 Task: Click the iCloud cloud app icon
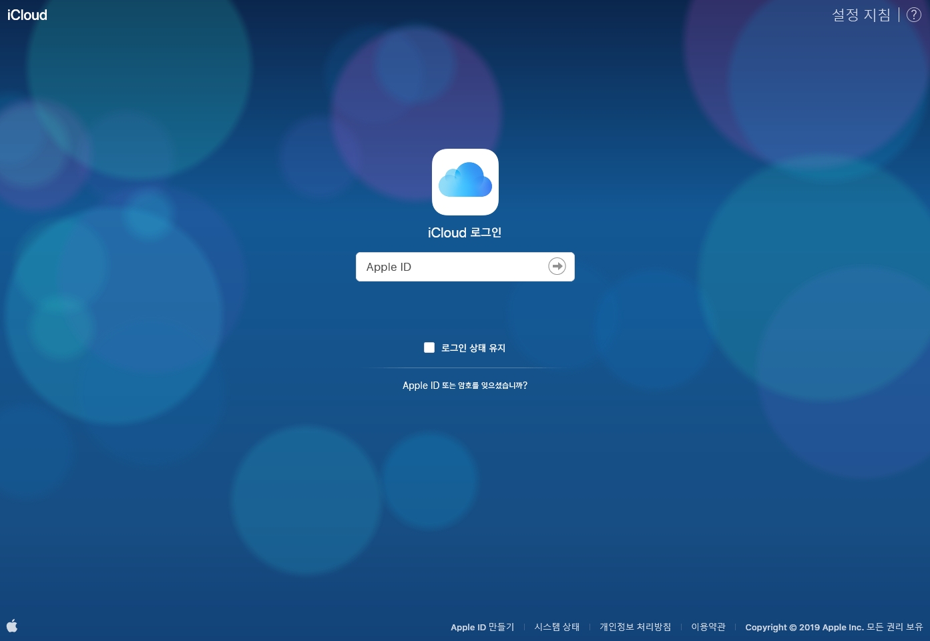click(x=465, y=182)
